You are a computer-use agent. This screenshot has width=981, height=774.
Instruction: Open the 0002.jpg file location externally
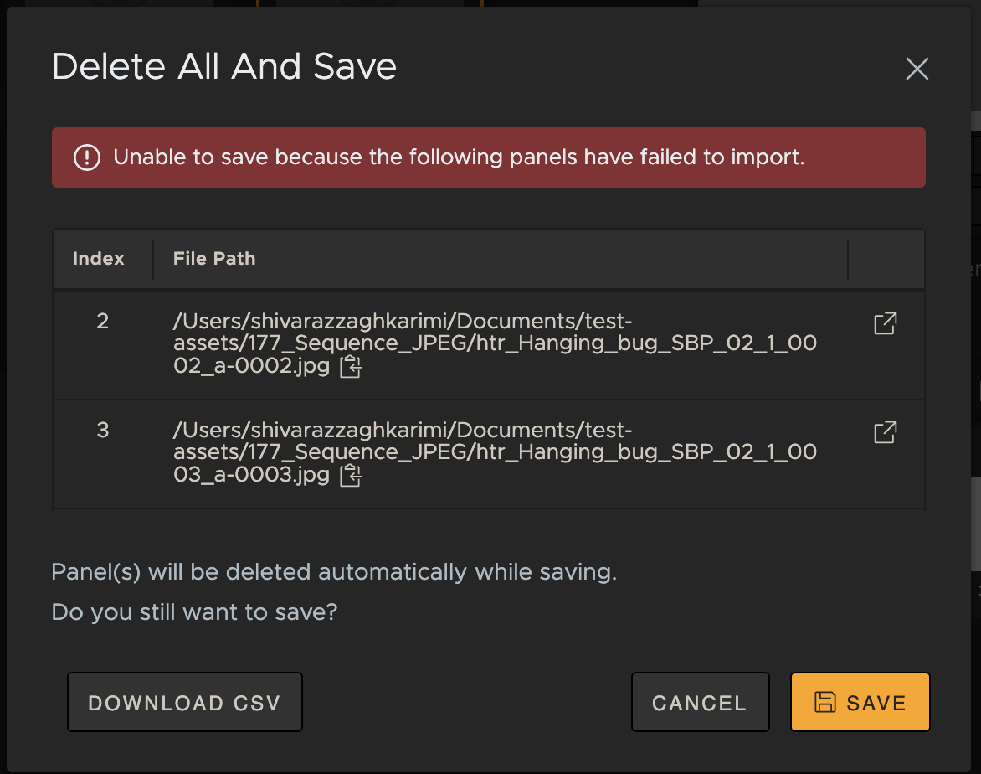[x=885, y=323]
